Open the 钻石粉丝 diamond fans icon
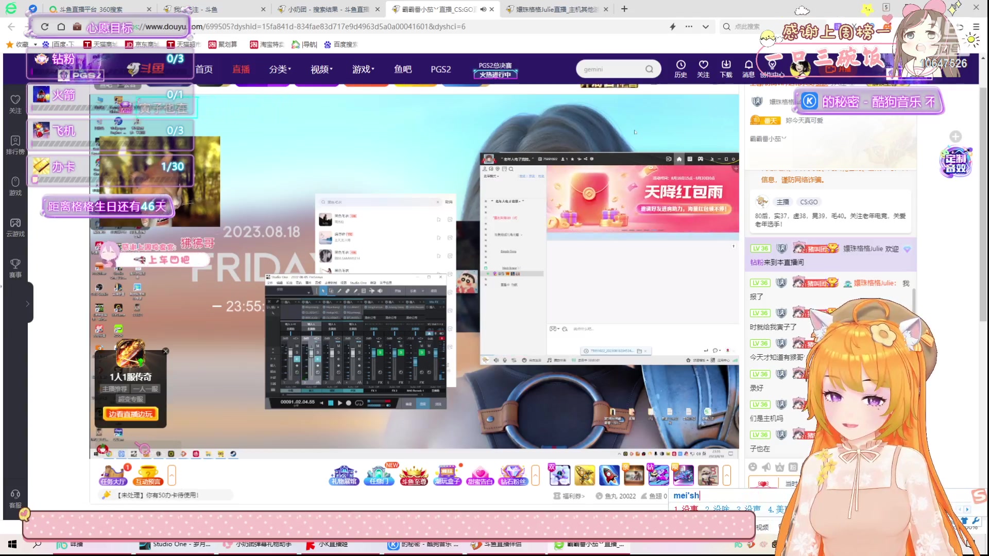 point(513,475)
